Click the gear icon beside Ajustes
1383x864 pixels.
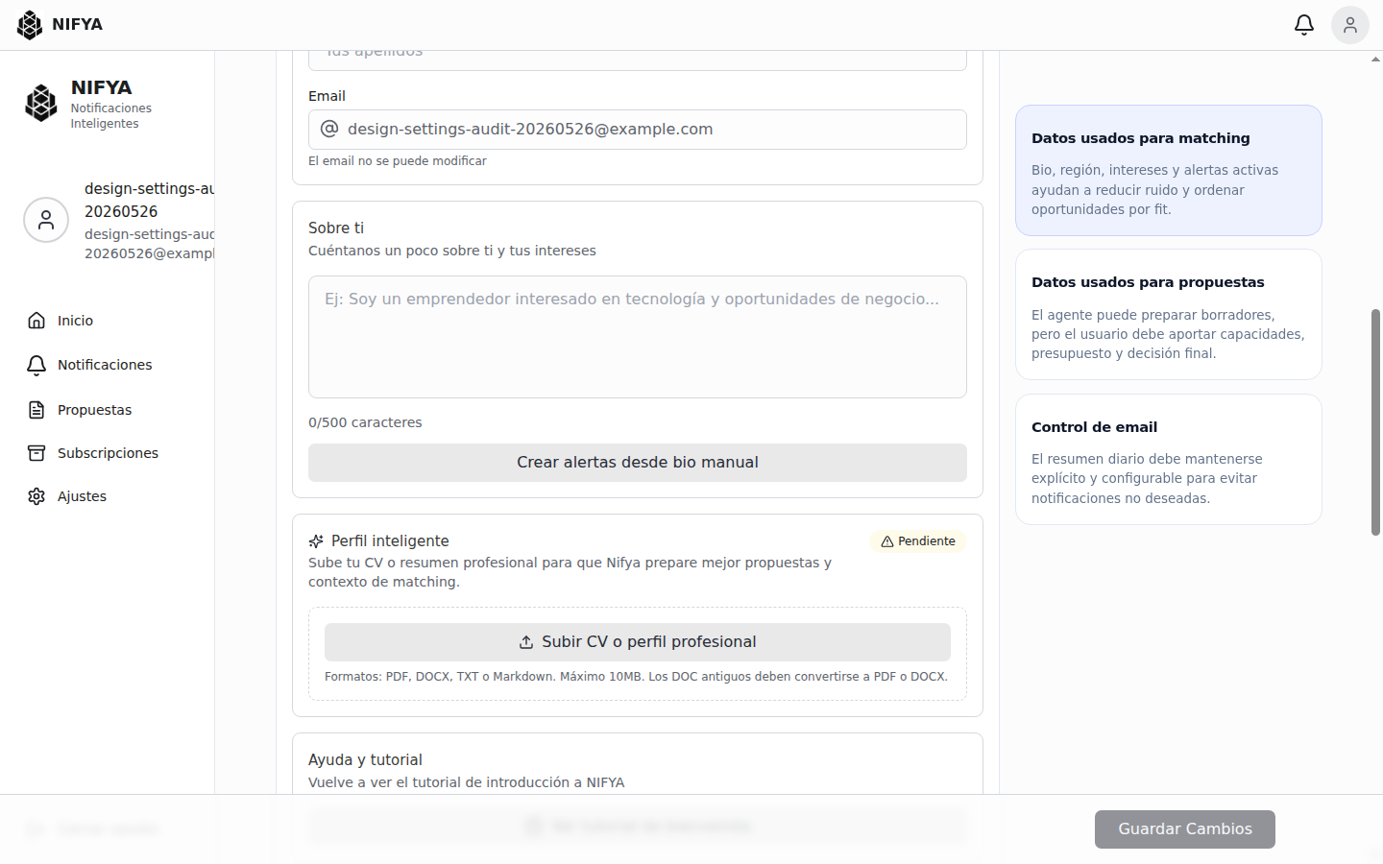click(x=36, y=496)
